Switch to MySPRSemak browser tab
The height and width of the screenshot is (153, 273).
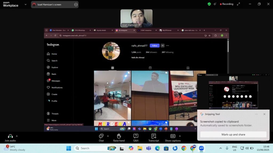pyautogui.click(x=167, y=30)
